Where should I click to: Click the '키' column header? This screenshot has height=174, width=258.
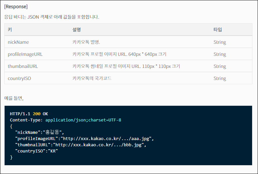pyautogui.click(x=10, y=30)
